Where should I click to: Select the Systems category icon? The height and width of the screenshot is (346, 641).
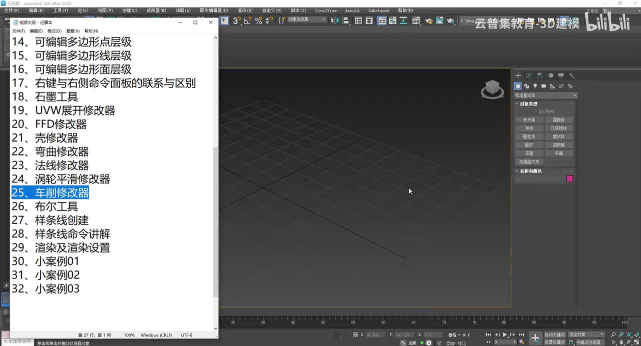pyautogui.click(x=570, y=86)
